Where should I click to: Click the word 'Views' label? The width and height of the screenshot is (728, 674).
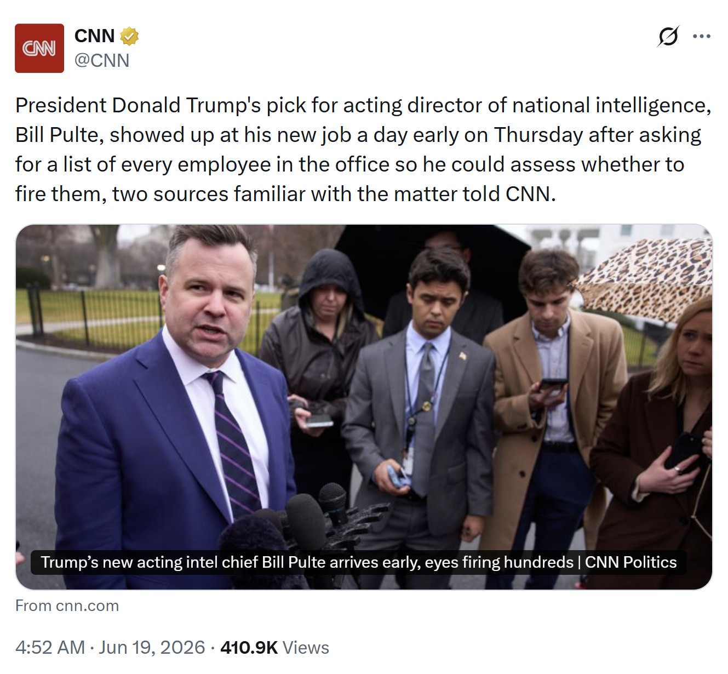[306, 647]
